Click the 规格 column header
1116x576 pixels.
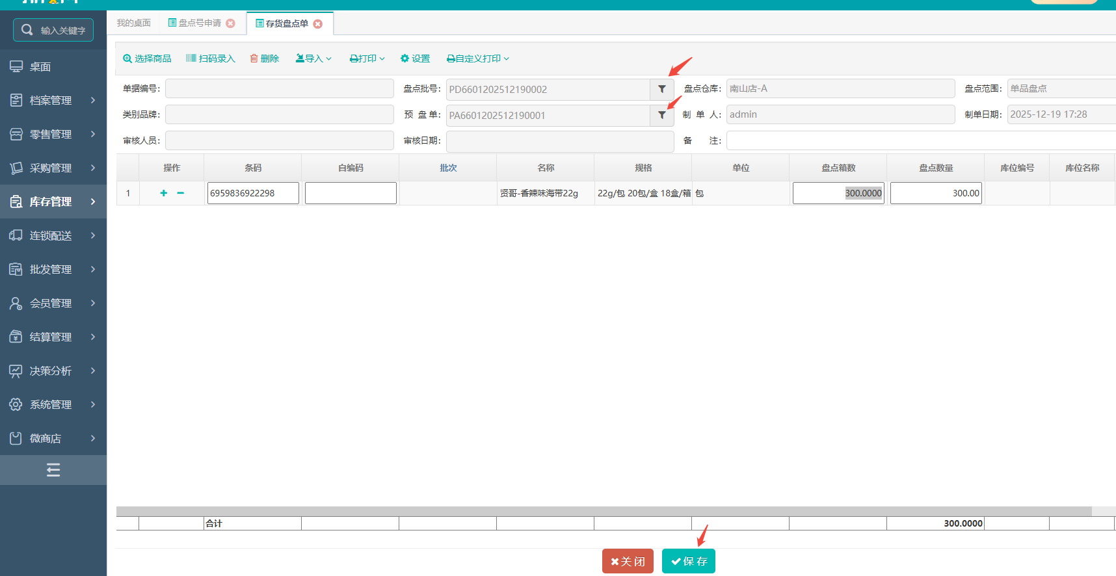(x=643, y=168)
